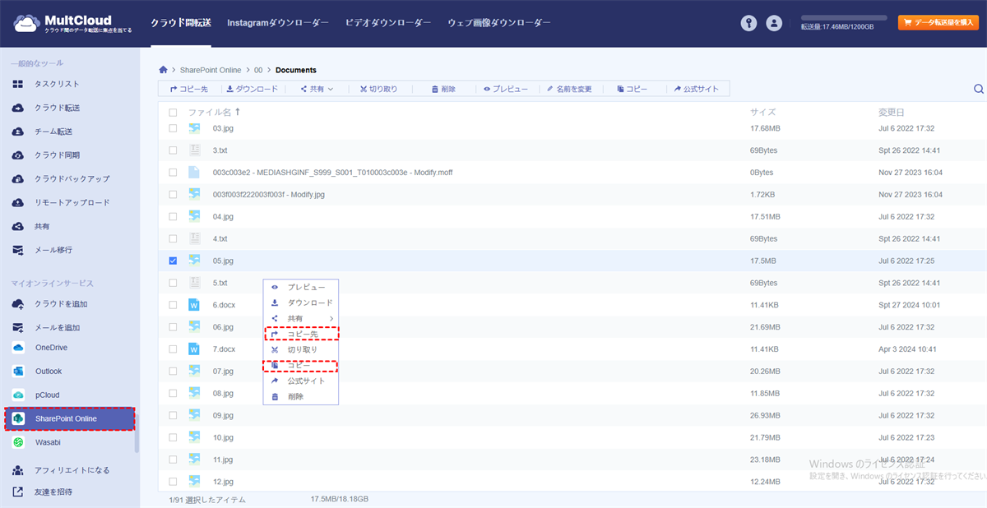Image resolution: width=987 pixels, height=508 pixels.
Task: Click the SharePoint Online breadcrumb link
Action: (x=211, y=70)
